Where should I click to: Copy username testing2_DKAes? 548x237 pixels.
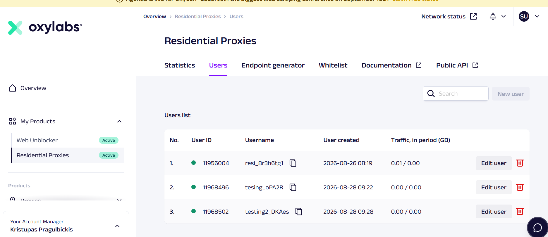coord(299,212)
